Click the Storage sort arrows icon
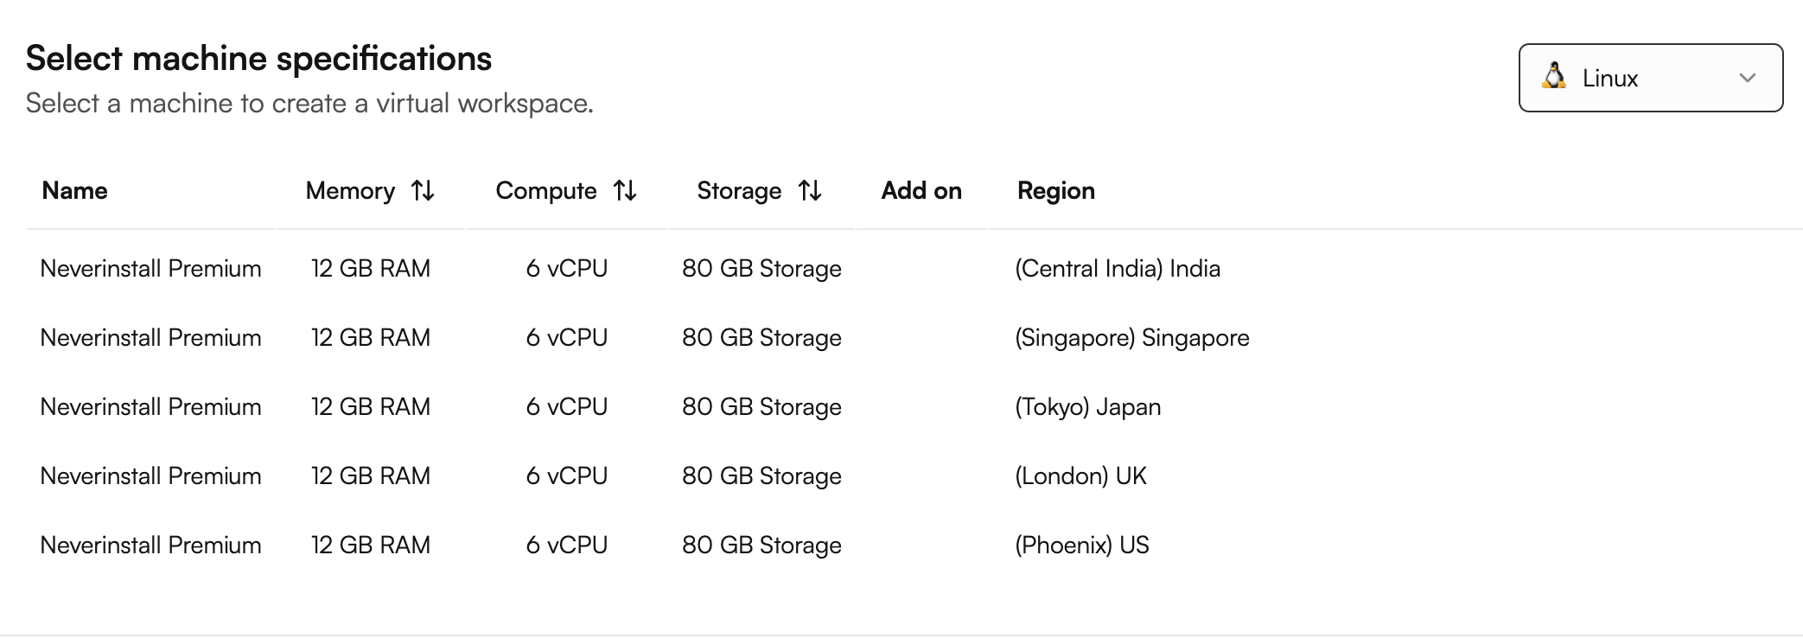Image resolution: width=1803 pixels, height=638 pixels. (x=810, y=191)
